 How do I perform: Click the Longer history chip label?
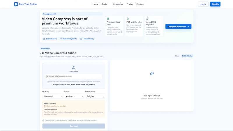tap(88, 39)
